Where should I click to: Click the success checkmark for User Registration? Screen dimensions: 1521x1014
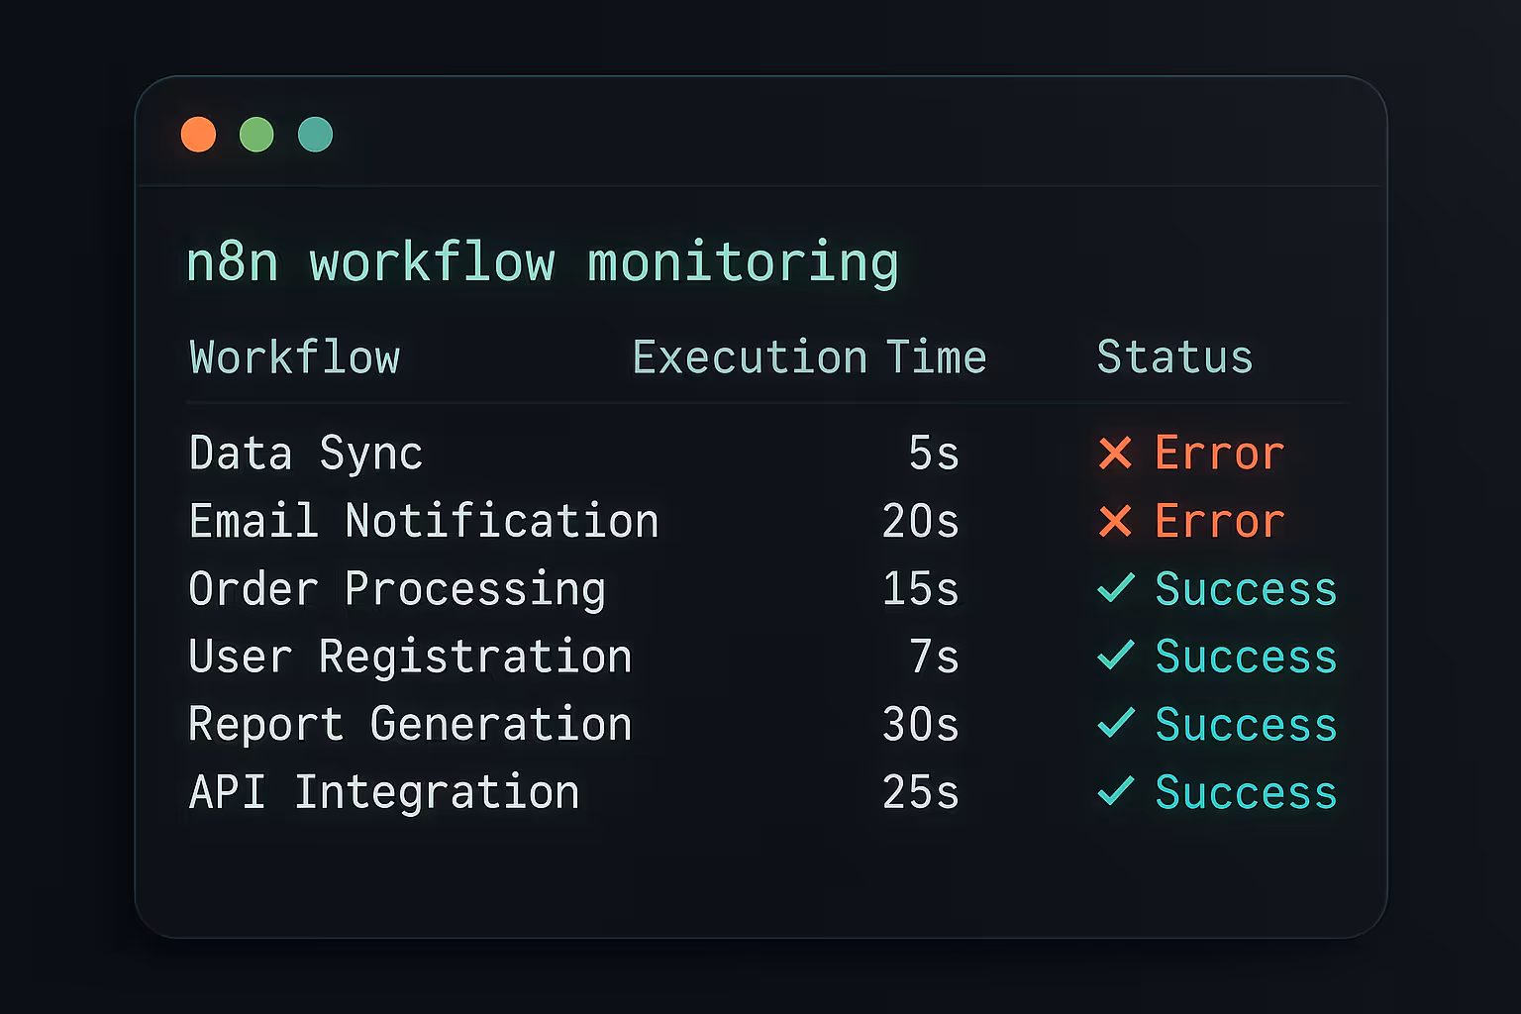1117,656
